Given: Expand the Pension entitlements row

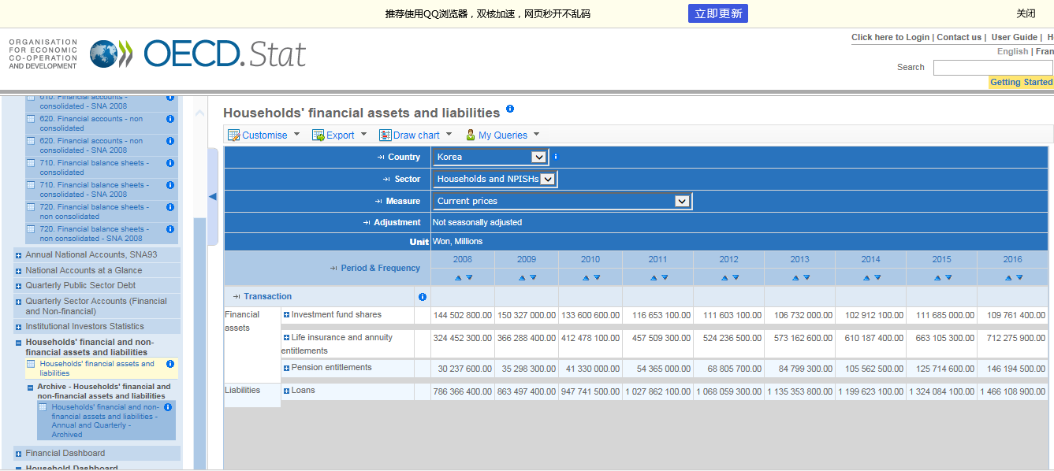Looking at the screenshot, I should [287, 368].
